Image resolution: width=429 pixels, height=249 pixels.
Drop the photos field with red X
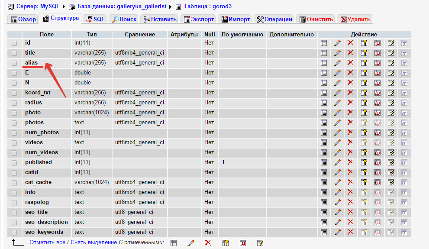(350, 123)
